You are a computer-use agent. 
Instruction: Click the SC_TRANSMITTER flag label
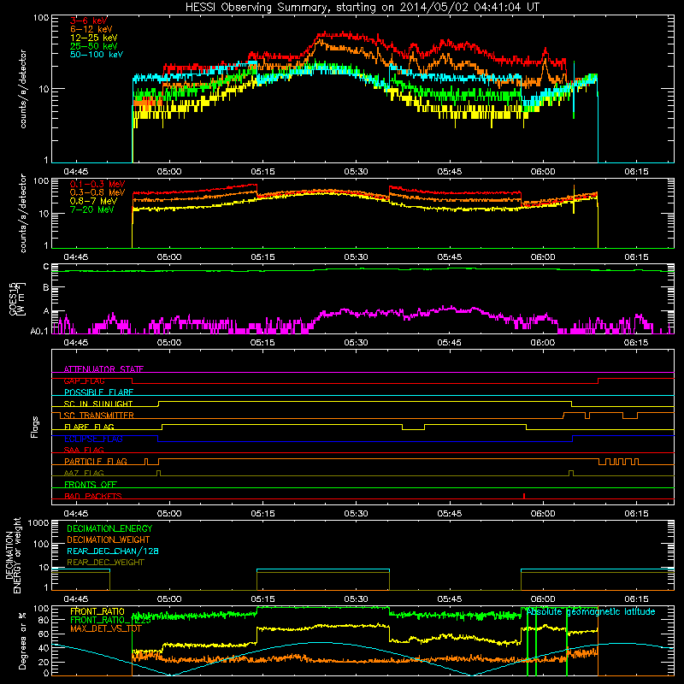coord(98,416)
